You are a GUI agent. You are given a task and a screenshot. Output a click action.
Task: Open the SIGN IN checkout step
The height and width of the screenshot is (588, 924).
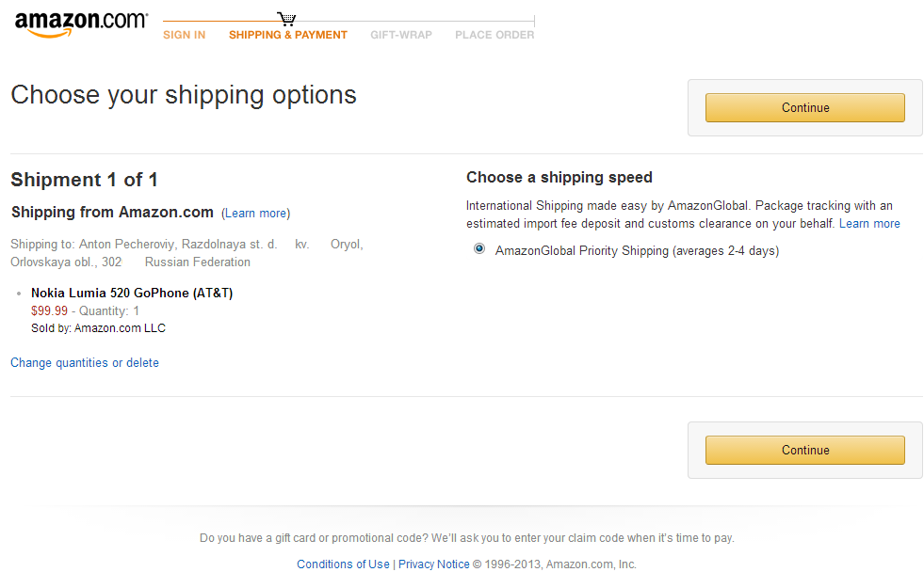(x=184, y=35)
